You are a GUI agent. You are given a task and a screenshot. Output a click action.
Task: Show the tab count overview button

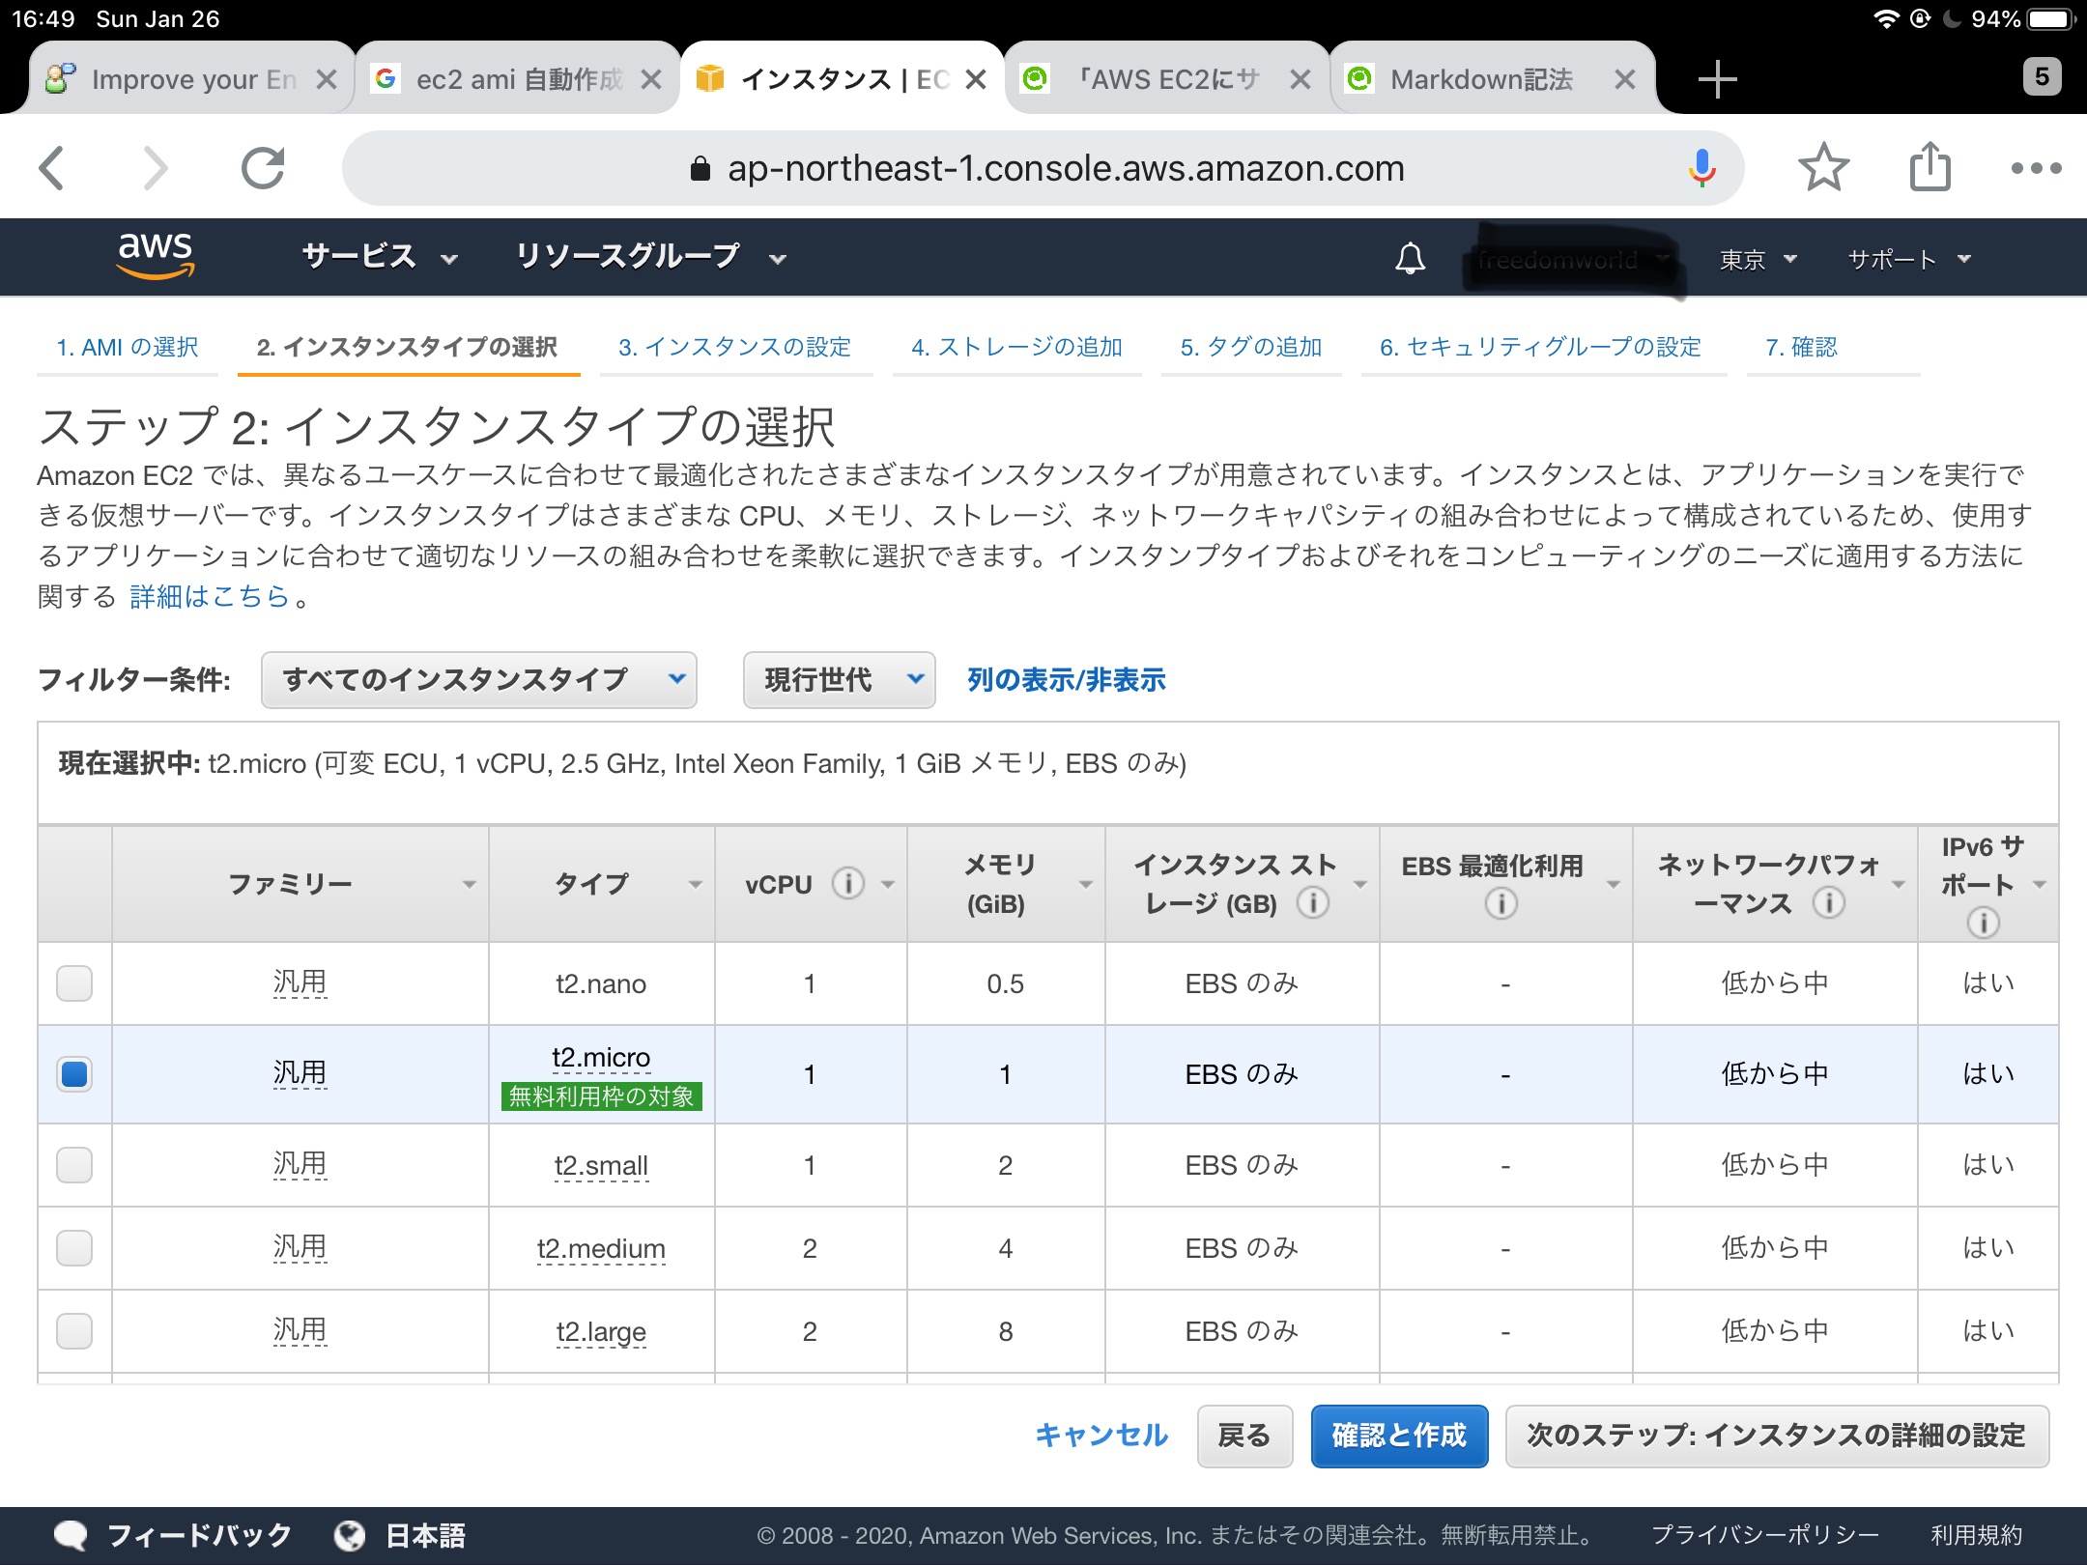pos(2042,77)
